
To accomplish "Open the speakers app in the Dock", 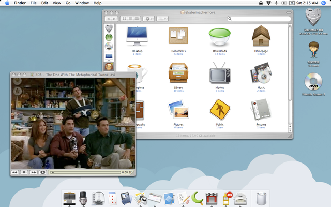I will pyautogui.click(x=98, y=198).
